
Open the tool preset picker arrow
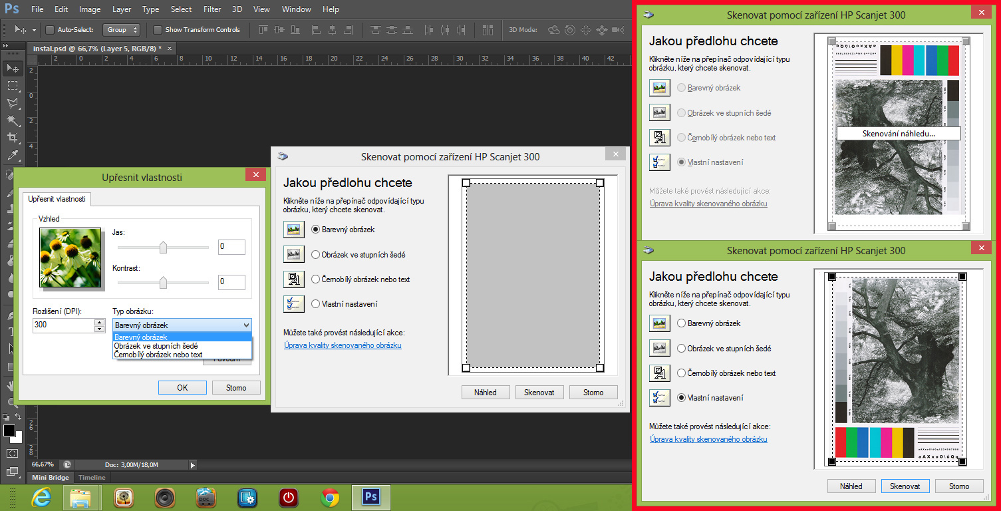(33, 30)
